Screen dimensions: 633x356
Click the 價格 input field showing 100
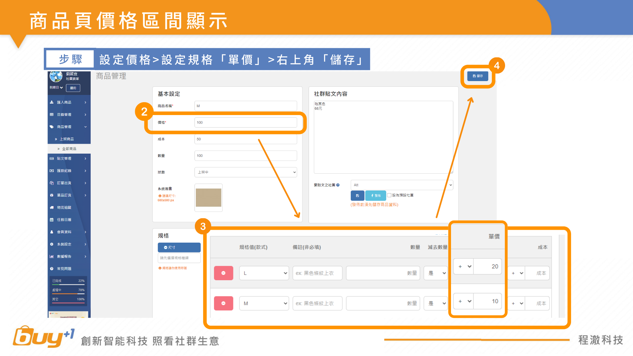pyautogui.click(x=246, y=122)
